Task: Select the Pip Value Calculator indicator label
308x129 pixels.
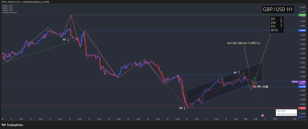Action: coord(9,12)
